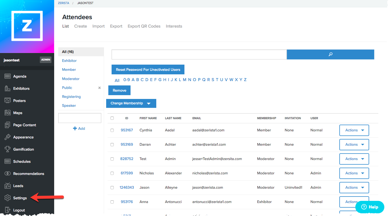The height and width of the screenshot is (216, 390).
Task: Check the box for Jason Alleyne
Action: click(x=112, y=188)
